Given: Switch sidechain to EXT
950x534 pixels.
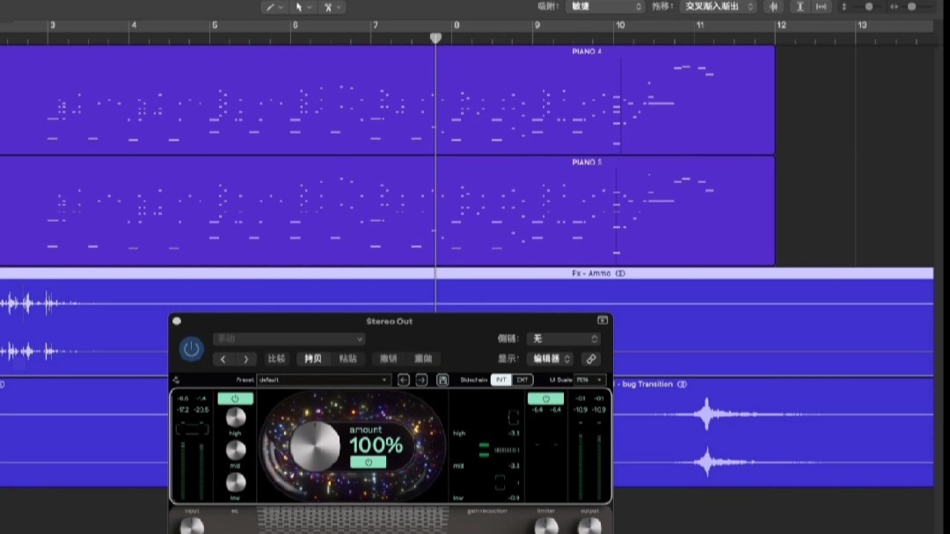Looking at the screenshot, I should [522, 380].
